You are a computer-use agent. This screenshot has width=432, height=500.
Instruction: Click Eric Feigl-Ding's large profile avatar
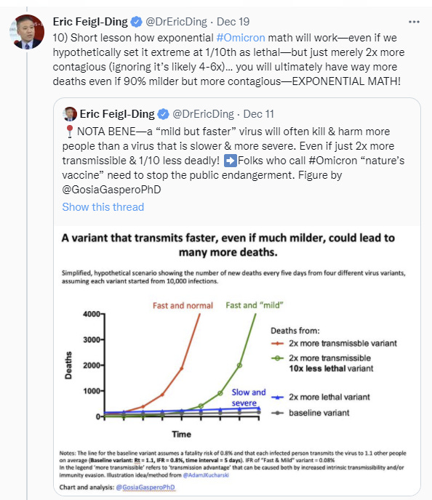pyautogui.click(x=27, y=32)
